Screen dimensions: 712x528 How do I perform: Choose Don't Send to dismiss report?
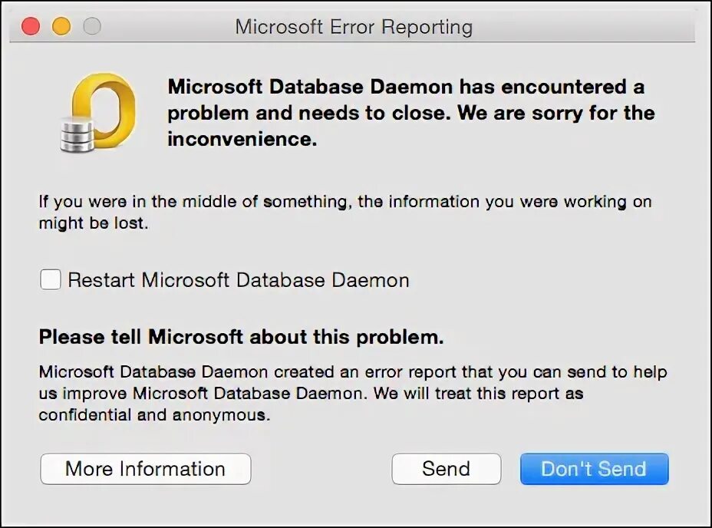tap(594, 469)
